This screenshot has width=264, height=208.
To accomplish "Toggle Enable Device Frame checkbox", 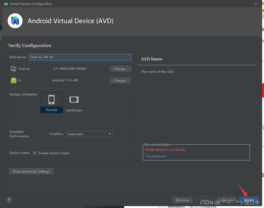I will [35, 153].
